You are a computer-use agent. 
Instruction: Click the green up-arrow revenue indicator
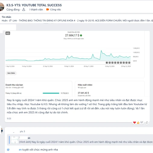[x=81, y=35]
